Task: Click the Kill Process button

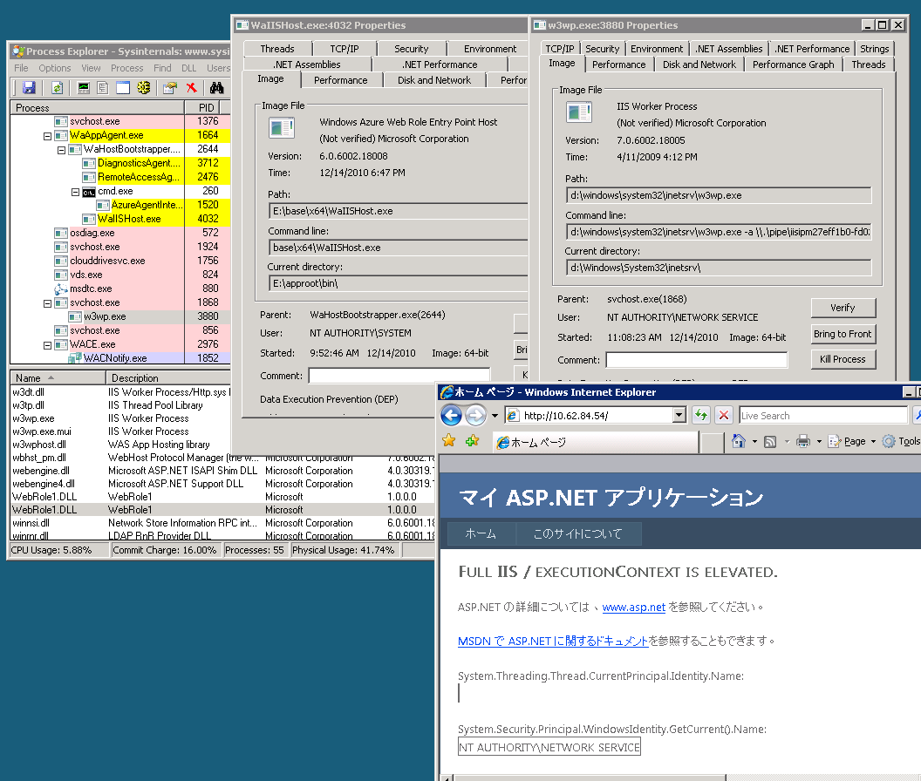Action: (x=843, y=359)
